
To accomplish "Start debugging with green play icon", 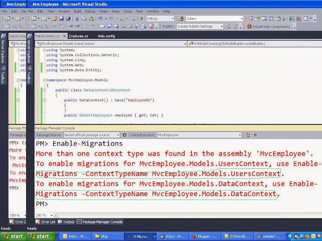I will click(141, 19).
